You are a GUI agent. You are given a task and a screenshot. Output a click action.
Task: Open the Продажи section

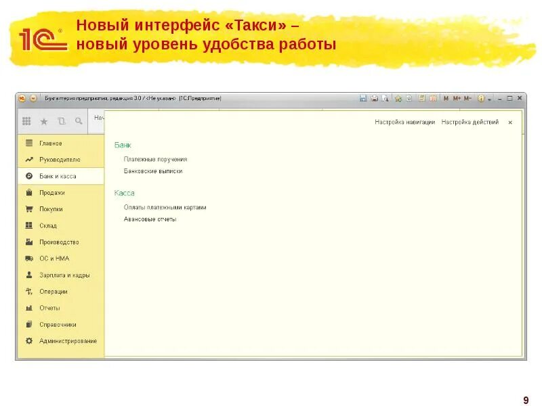click(x=61, y=193)
